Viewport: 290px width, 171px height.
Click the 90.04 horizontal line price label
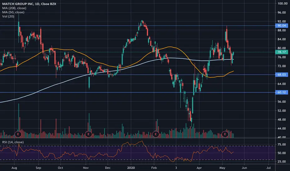(282, 26)
